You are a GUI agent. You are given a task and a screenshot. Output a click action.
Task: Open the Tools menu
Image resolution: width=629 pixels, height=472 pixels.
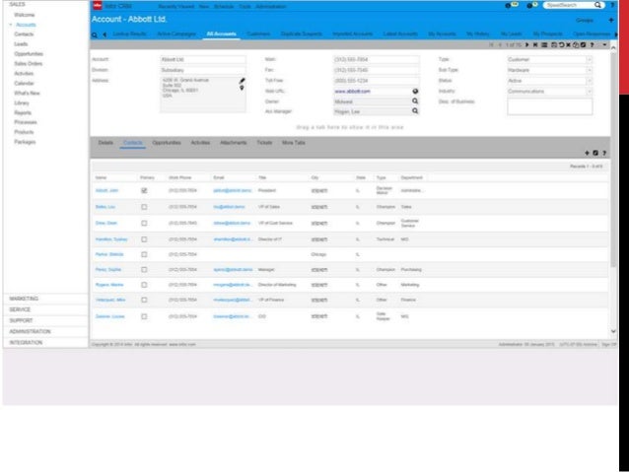245,7
